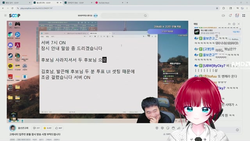Open the streamer's channel avatar

coord(12,128)
